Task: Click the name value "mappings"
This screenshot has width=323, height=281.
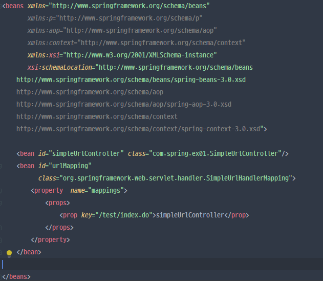Action: 106,190
